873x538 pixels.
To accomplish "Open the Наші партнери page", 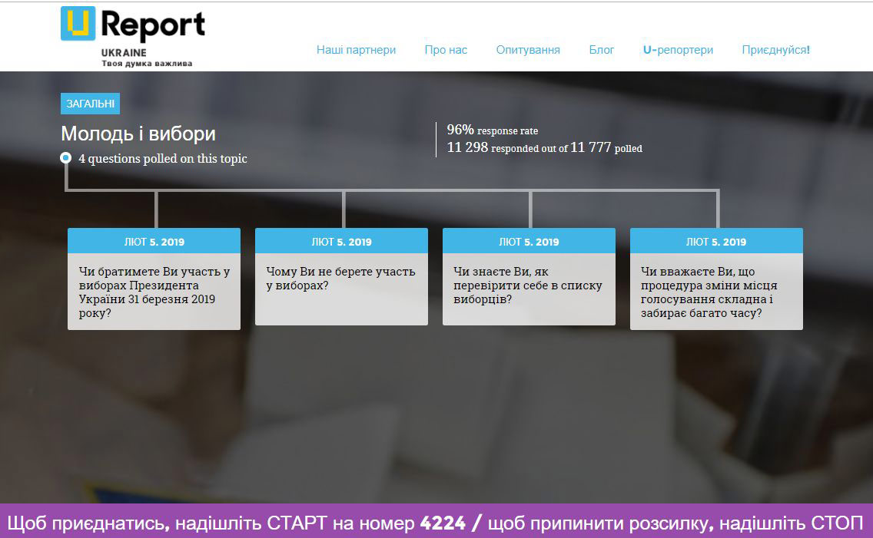I will pos(356,50).
